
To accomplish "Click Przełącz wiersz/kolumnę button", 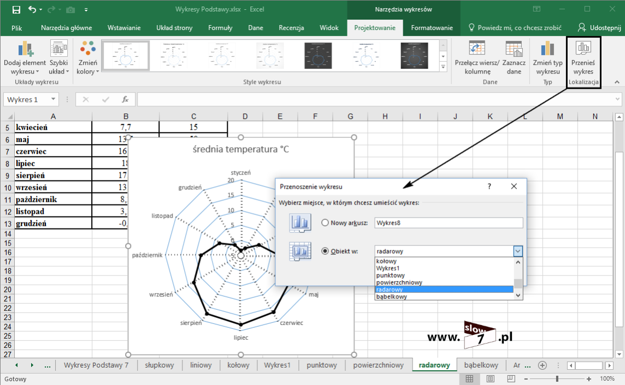I will point(477,58).
